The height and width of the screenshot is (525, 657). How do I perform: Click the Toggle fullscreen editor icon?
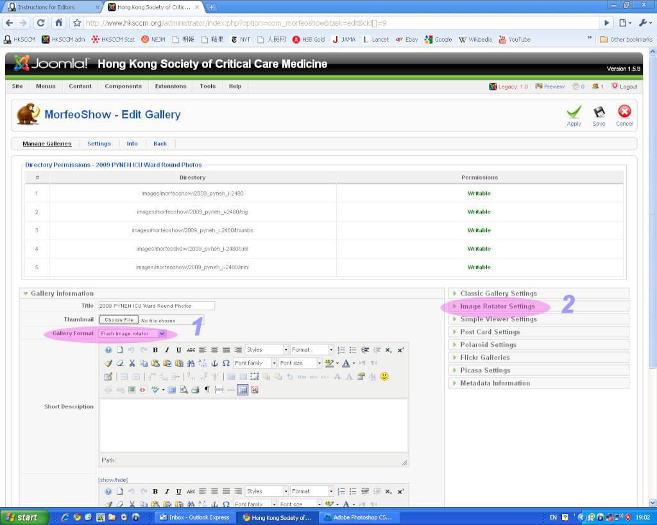[x=172, y=390]
